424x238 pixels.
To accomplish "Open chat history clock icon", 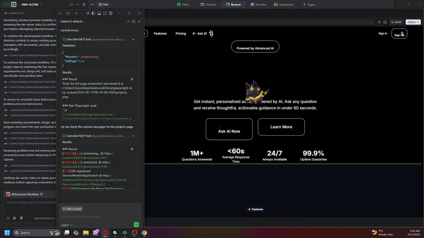I will (x=133, y=21).
